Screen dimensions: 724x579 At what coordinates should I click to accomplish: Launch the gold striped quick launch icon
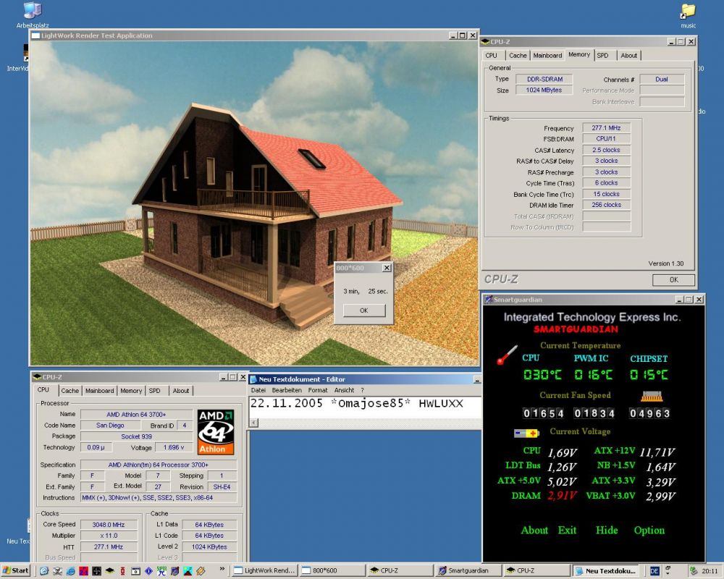coord(201,571)
